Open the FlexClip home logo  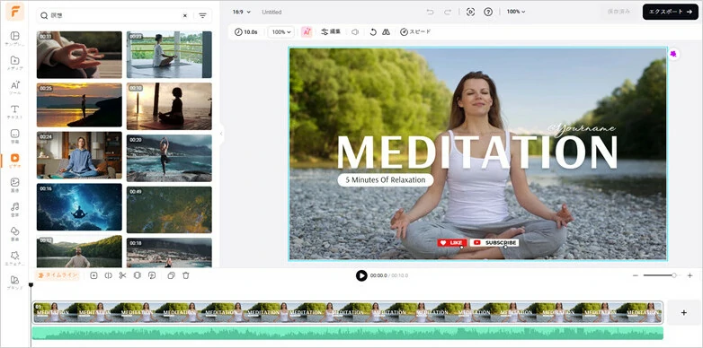14,11
